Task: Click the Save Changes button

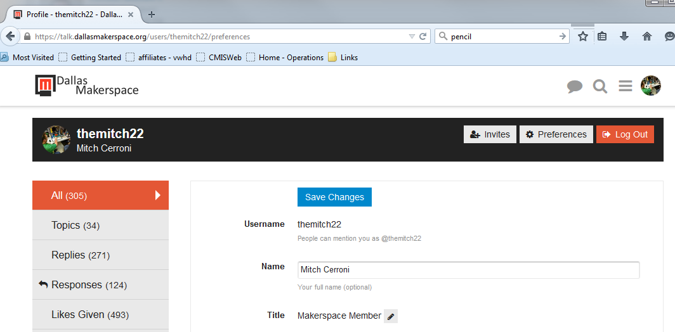Action: pyautogui.click(x=334, y=197)
